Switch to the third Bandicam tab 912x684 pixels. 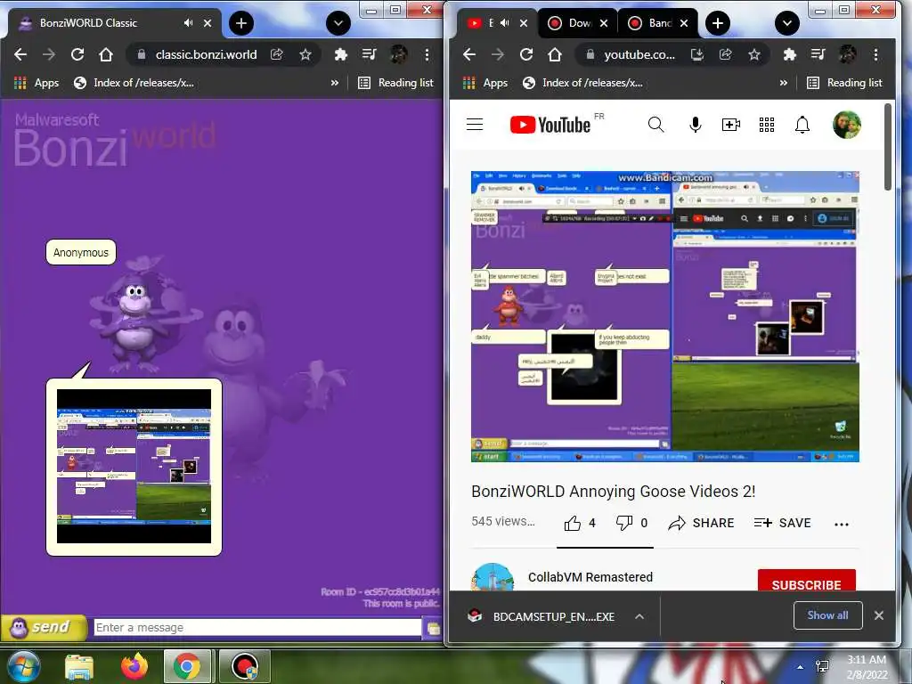click(650, 23)
